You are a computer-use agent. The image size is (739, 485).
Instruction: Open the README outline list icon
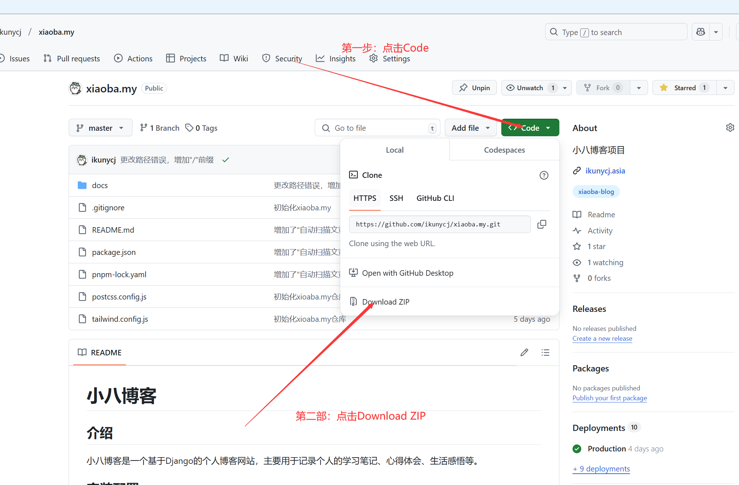pyautogui.click(x=545, y=352)
